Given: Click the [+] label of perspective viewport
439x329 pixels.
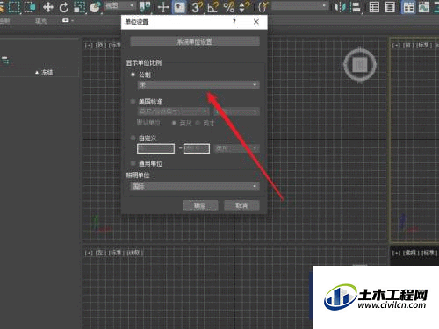Looking at the screenshot, I should pos(396,253).
